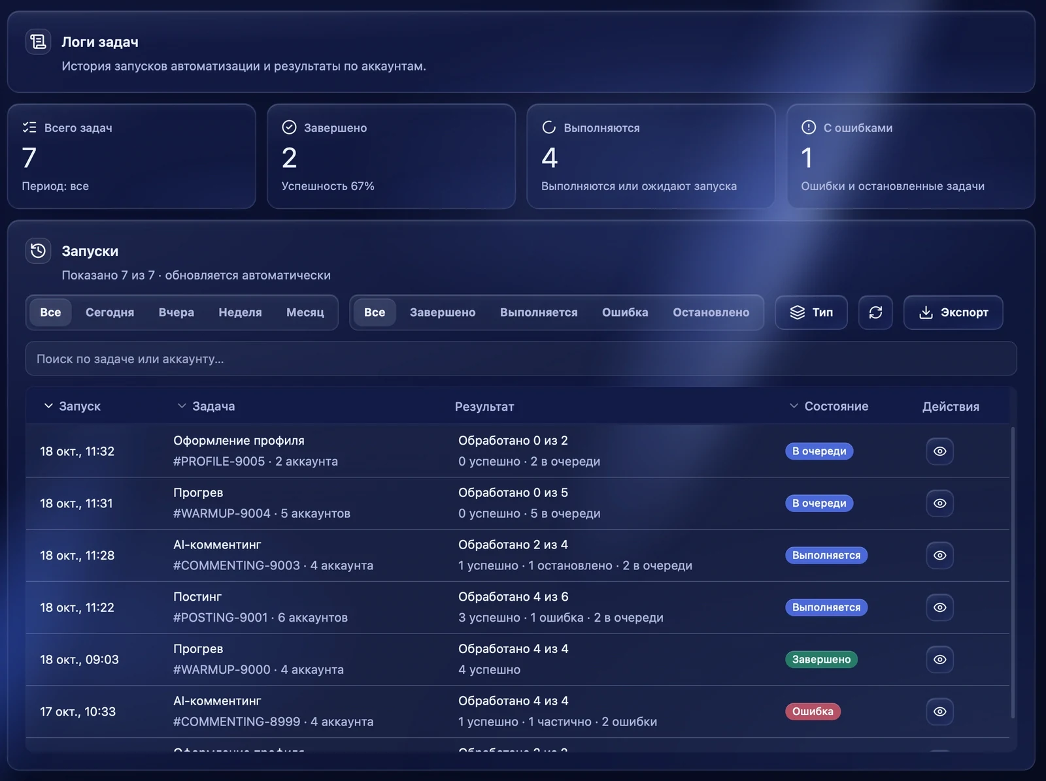Image resolution: width=1046 pixels, height=781 pixels.
Task: Open the Тип filter dropdown
Action: point(811,312)
